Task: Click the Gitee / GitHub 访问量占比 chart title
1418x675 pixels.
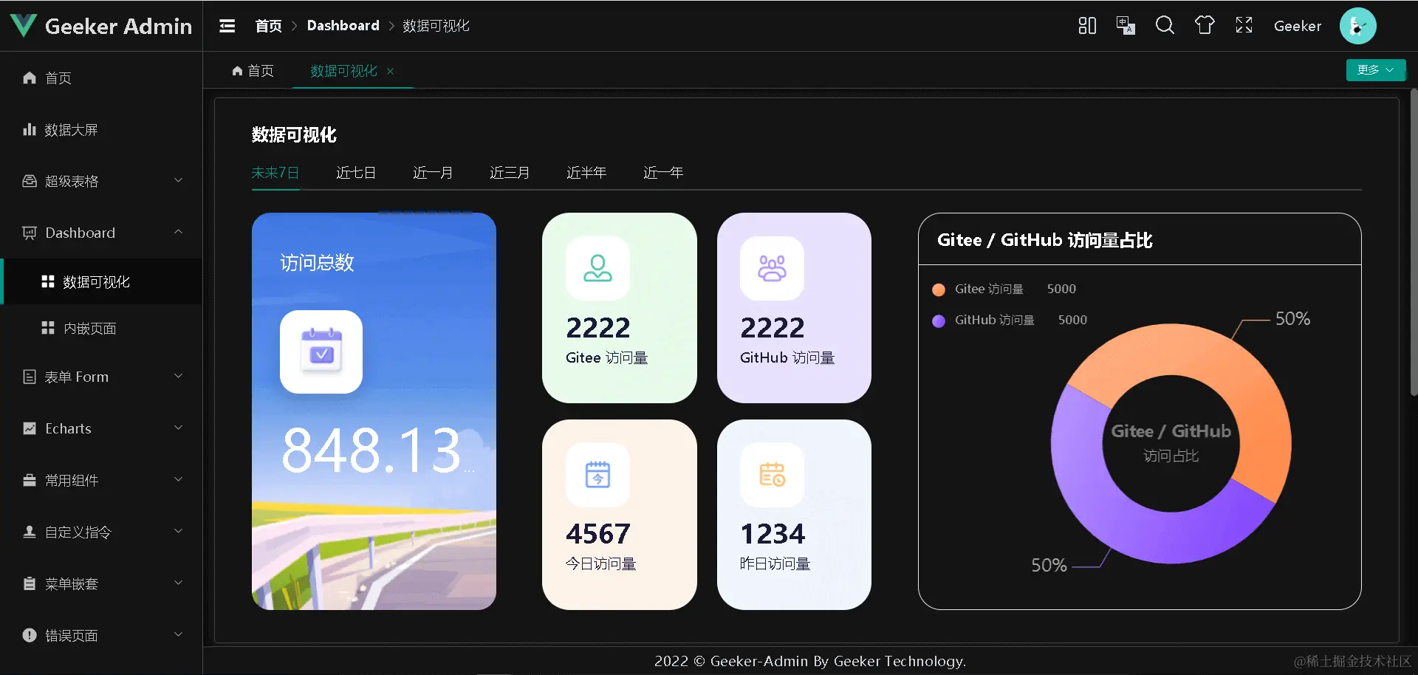Action: pyautogui.click(x=1044, y=240)
